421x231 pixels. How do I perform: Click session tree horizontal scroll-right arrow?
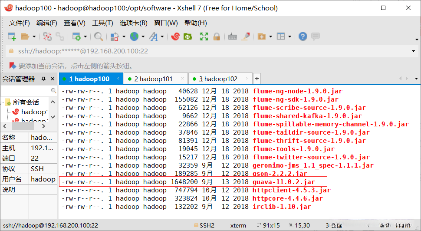(44, 126)
